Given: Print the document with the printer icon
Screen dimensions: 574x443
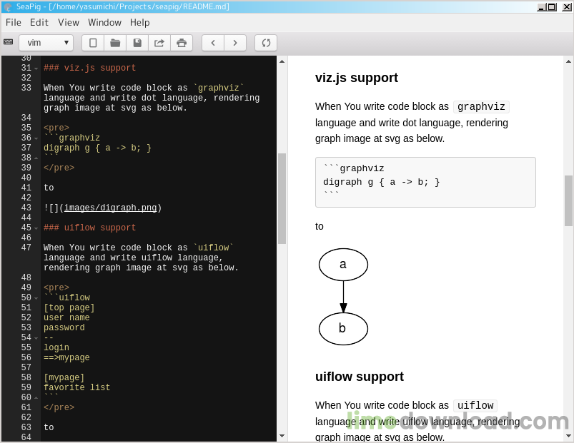Looking at the screenshot, I should tap(182, 43).
